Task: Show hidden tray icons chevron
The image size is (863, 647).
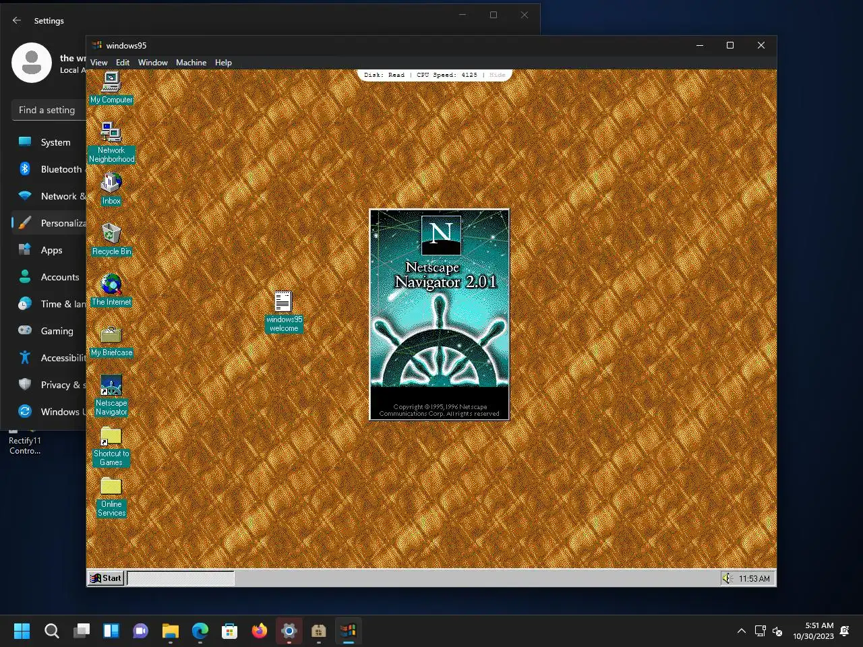Action: click(x=741, y=631)
